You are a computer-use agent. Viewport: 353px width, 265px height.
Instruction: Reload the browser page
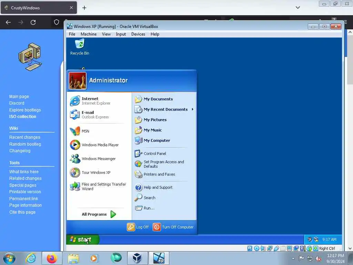pyautogui.click(x=33, y=22)
